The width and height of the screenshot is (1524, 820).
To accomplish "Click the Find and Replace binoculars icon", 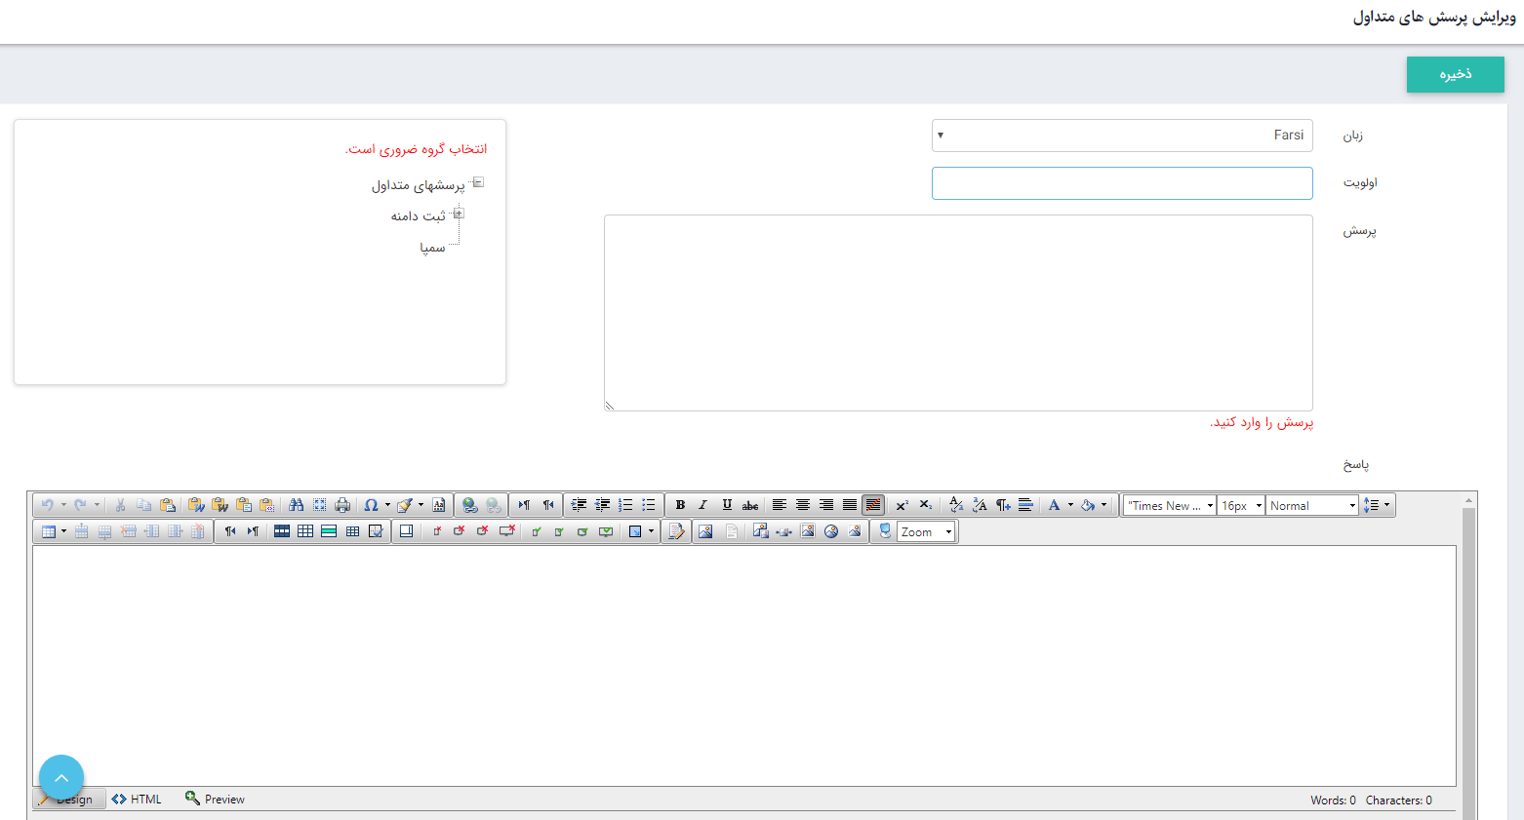I will [x=296, y=505].
